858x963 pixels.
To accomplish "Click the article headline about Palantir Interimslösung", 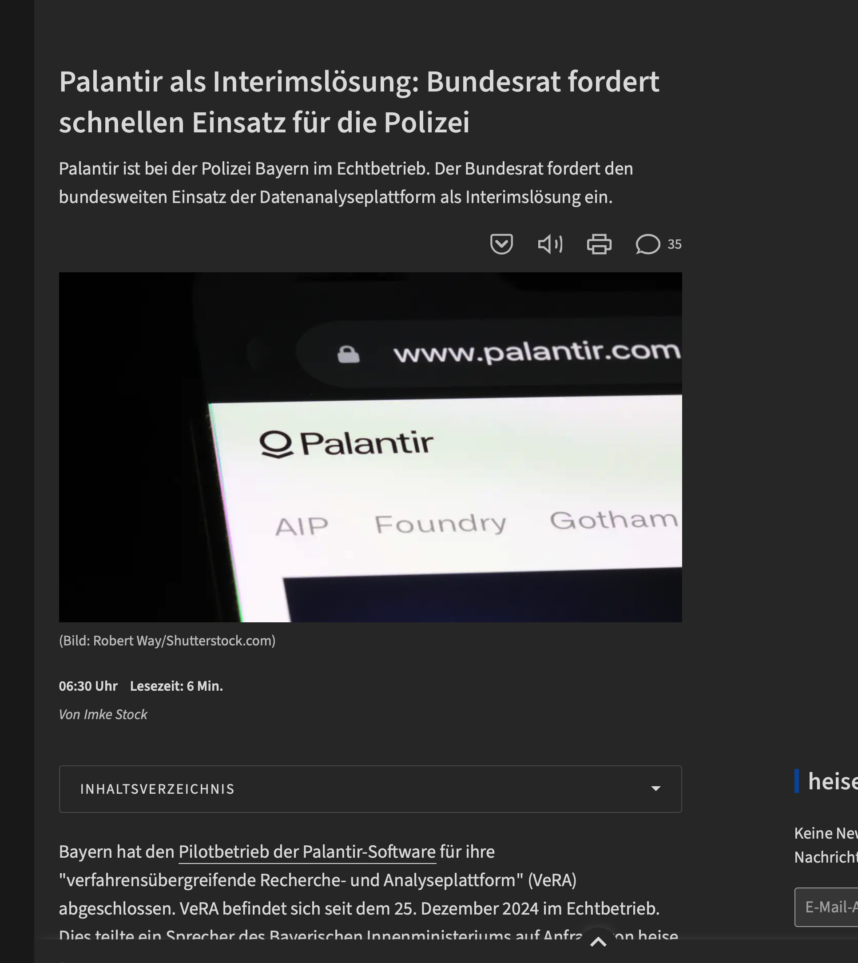I will tap(359, 101).
